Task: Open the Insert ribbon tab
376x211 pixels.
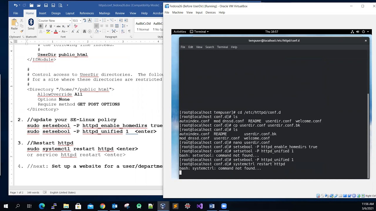Action: pos(43,13)
